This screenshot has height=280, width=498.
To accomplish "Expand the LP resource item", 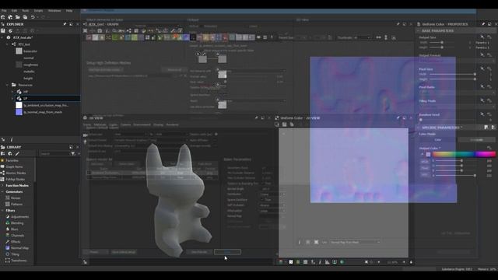I will click(x=12, y=99).
